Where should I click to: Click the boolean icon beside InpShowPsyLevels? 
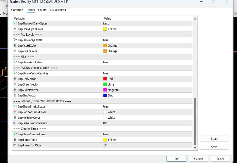click(15, 40)
